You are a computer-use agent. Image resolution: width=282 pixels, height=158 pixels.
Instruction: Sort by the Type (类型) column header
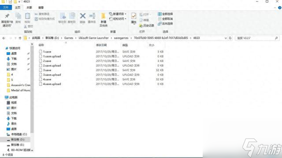(125, 45)
